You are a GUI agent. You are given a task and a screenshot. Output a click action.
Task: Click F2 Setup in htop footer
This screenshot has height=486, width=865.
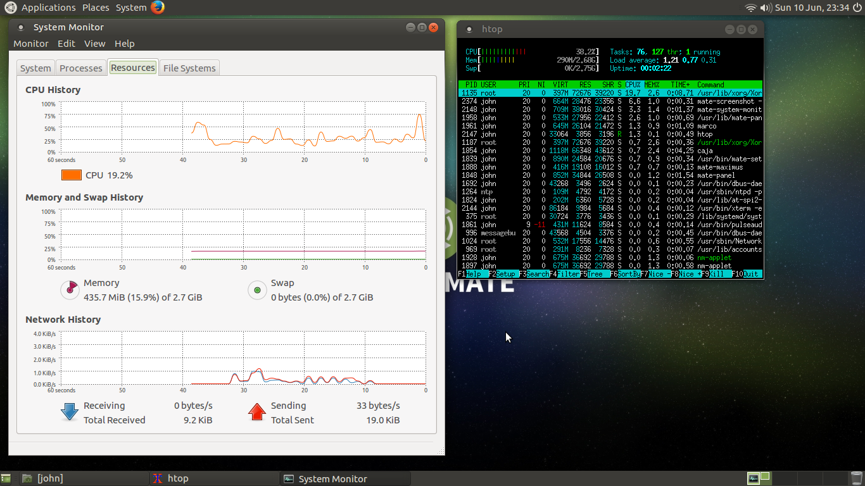504,275
